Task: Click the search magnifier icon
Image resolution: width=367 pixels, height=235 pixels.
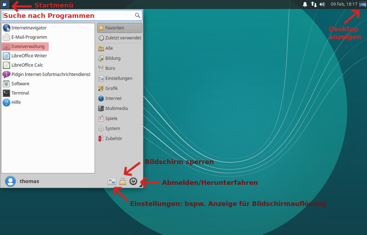Action: click(137, 15)
